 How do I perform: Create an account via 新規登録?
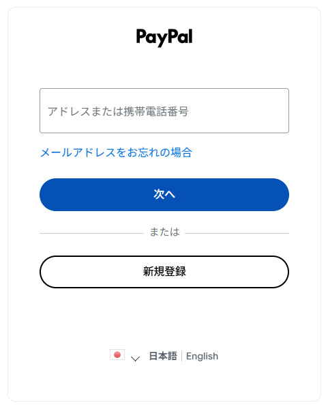pyautogui.click(x=164, y=272)
